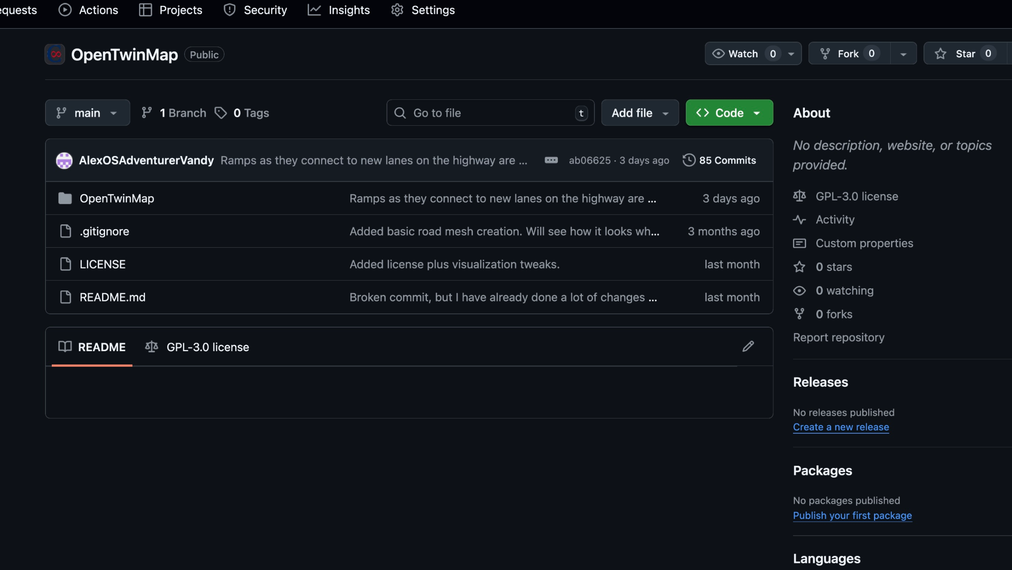The width and height of the screenshot is (1012, 570).
Task: Click Create a new release link
Action: (x=841, y=427)
